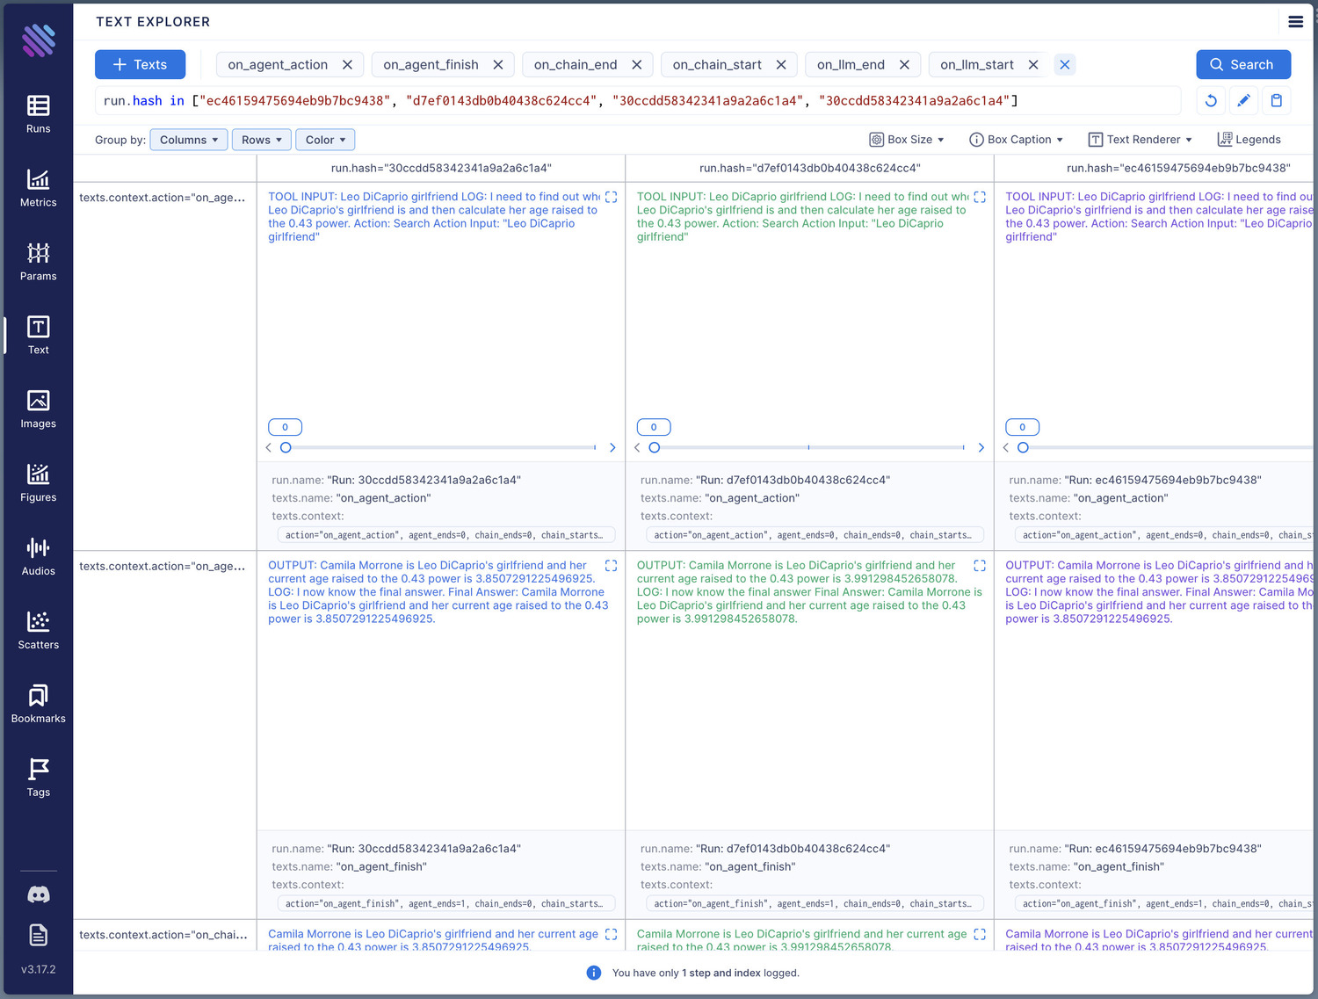Viewport: 1318px width, 999px height.
Task: Open the documentation icon in sidebar
Action: (x=38, y=935)
